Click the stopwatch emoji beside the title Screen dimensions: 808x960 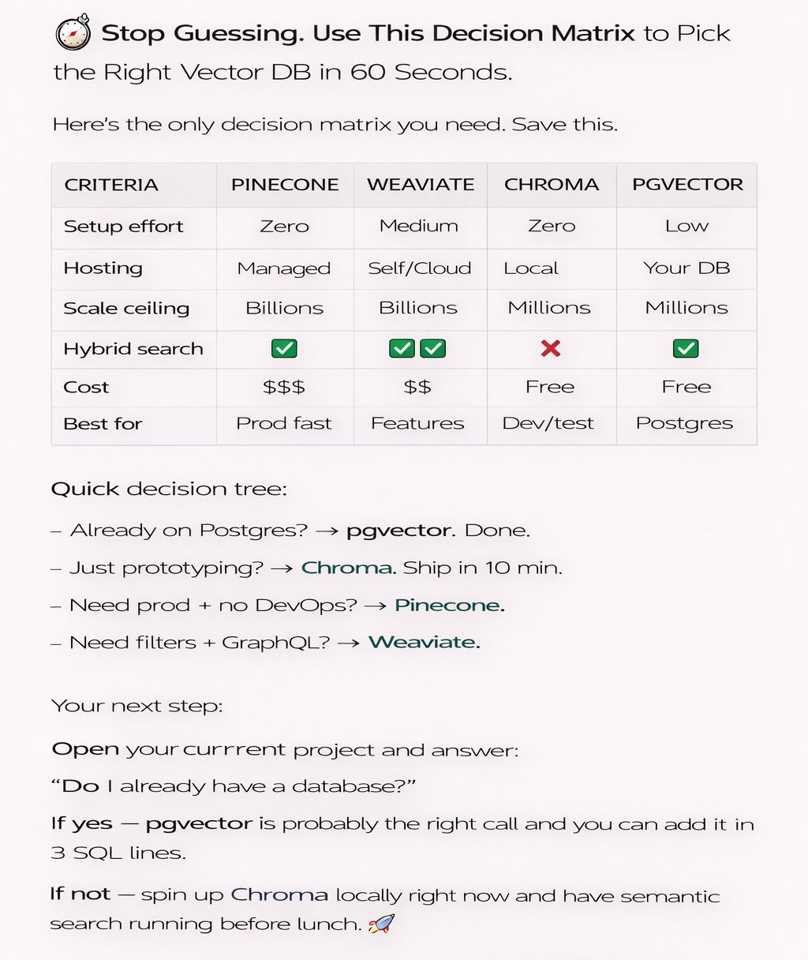coord(73,35)
